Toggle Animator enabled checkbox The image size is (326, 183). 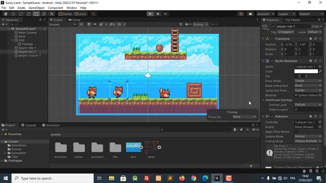click(x=272, y=116)
